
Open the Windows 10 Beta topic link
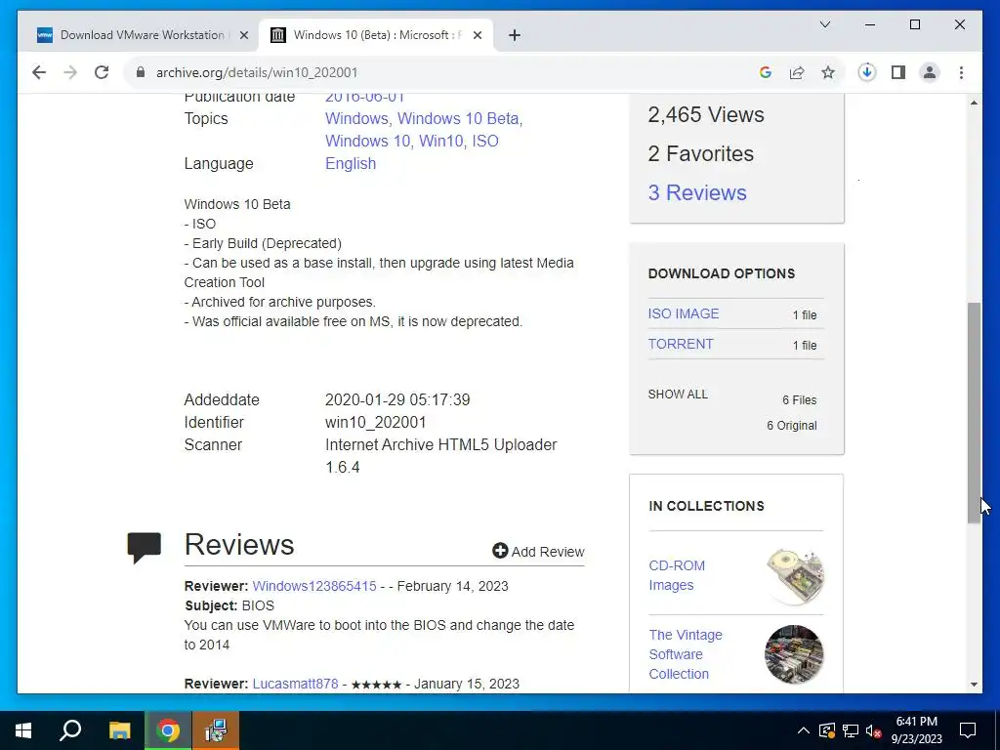[x=460, y=118]
